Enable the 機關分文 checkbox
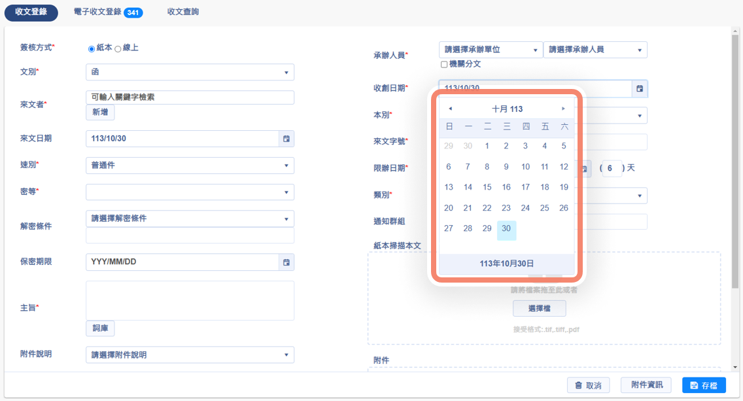 click(x=444, y=65)
